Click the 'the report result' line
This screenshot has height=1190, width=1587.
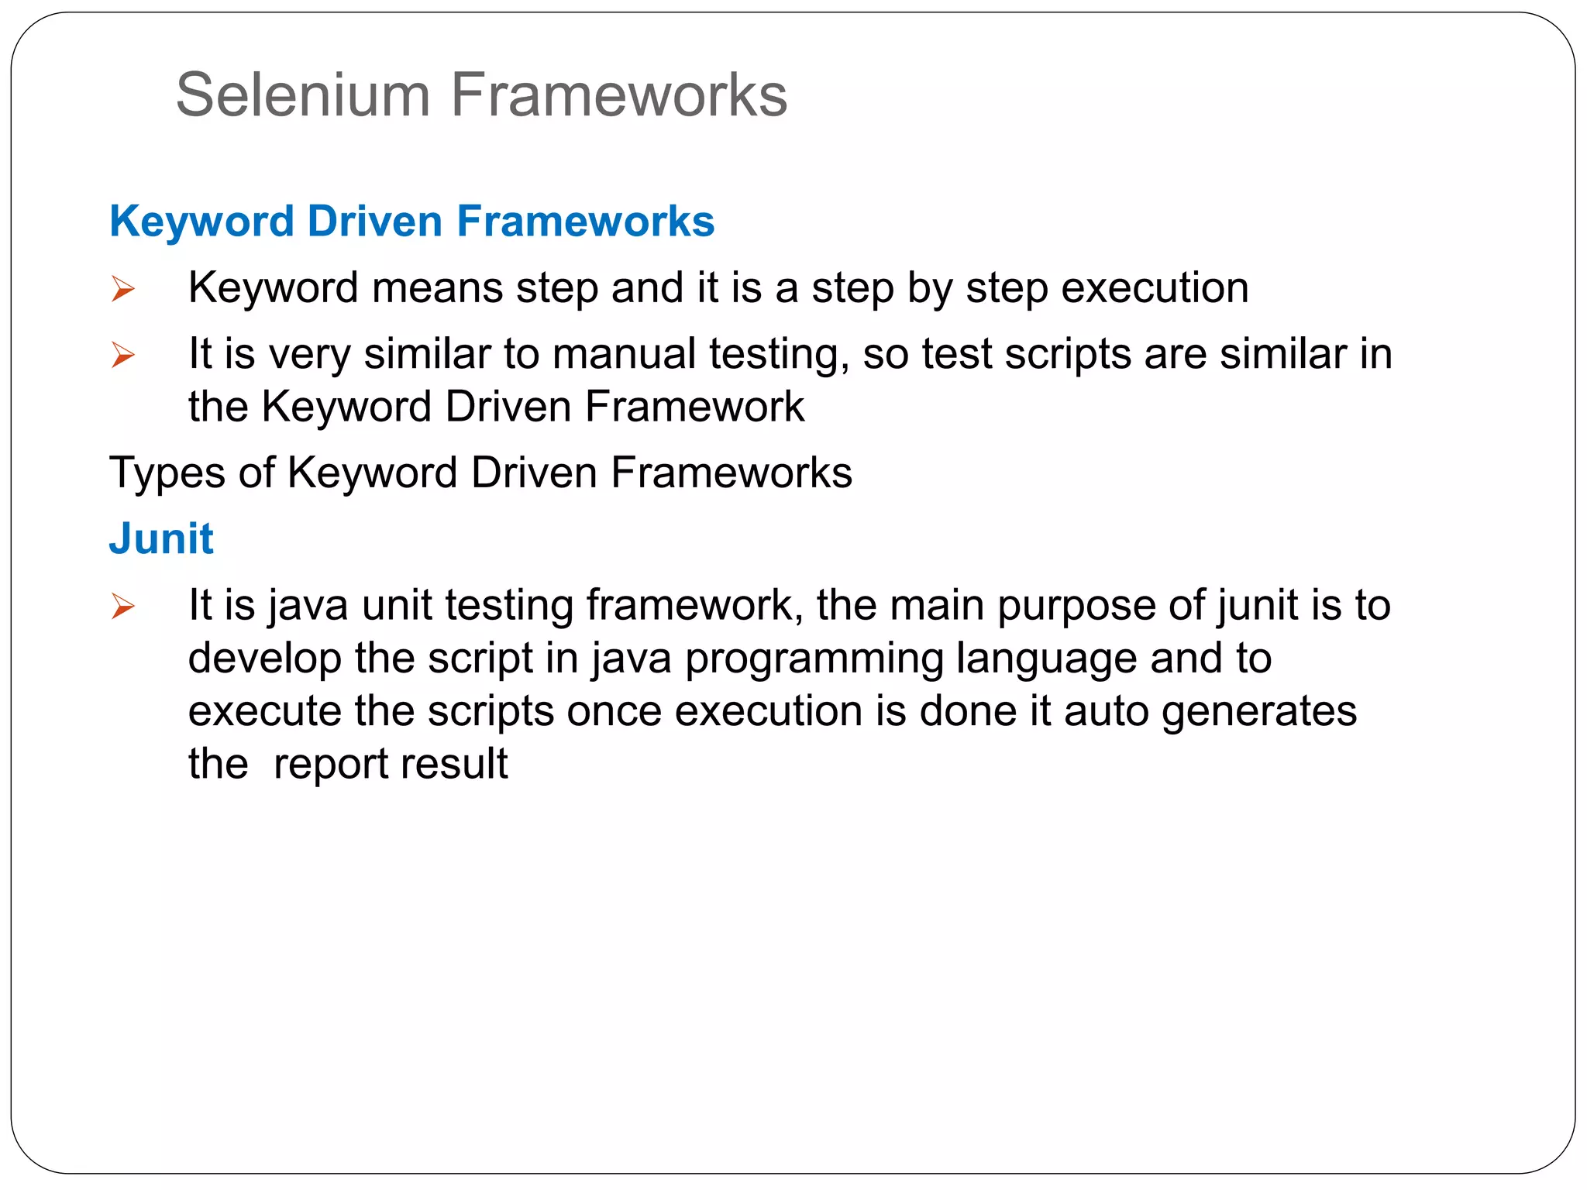pos(347,764)
